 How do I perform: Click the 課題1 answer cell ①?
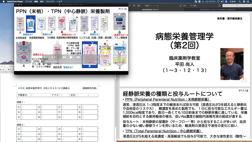click(x=29, y=107)
